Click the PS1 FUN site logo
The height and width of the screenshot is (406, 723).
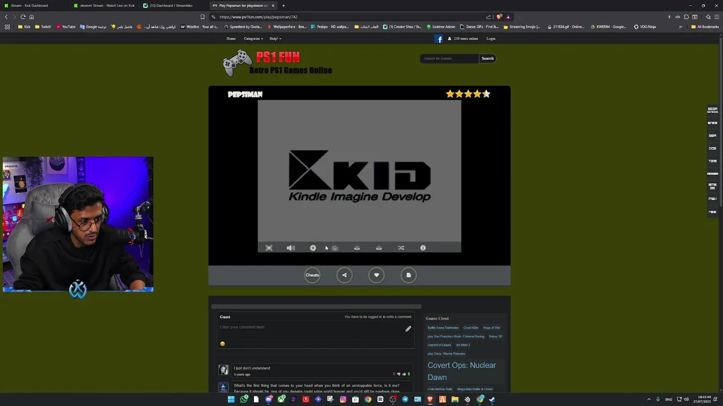277,63
